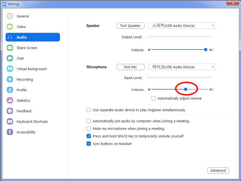Select the Recording icon in sidebar
The width and height of the screenshot is (241, 181).
click(x=10, y=79)
